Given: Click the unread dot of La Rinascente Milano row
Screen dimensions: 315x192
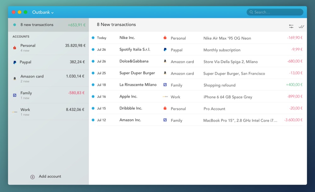Looking at the screenshot, I should coord(93,85).
